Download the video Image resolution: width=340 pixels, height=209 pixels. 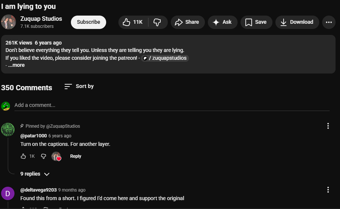pos(297,22)
